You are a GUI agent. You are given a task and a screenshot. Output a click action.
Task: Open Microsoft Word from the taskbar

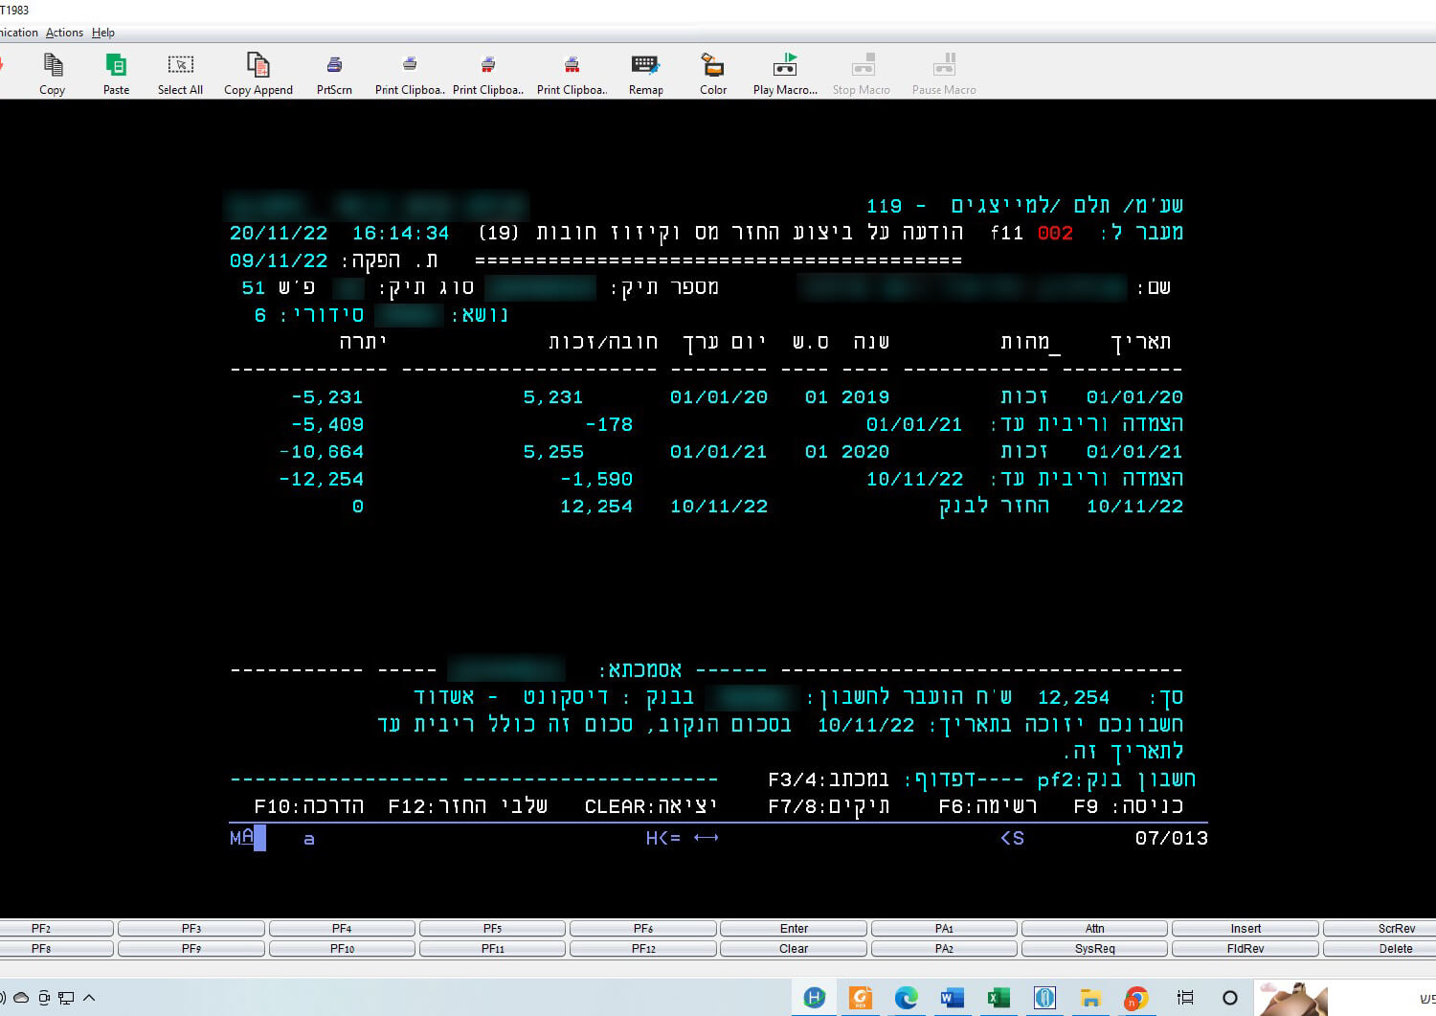pos(953,998)
